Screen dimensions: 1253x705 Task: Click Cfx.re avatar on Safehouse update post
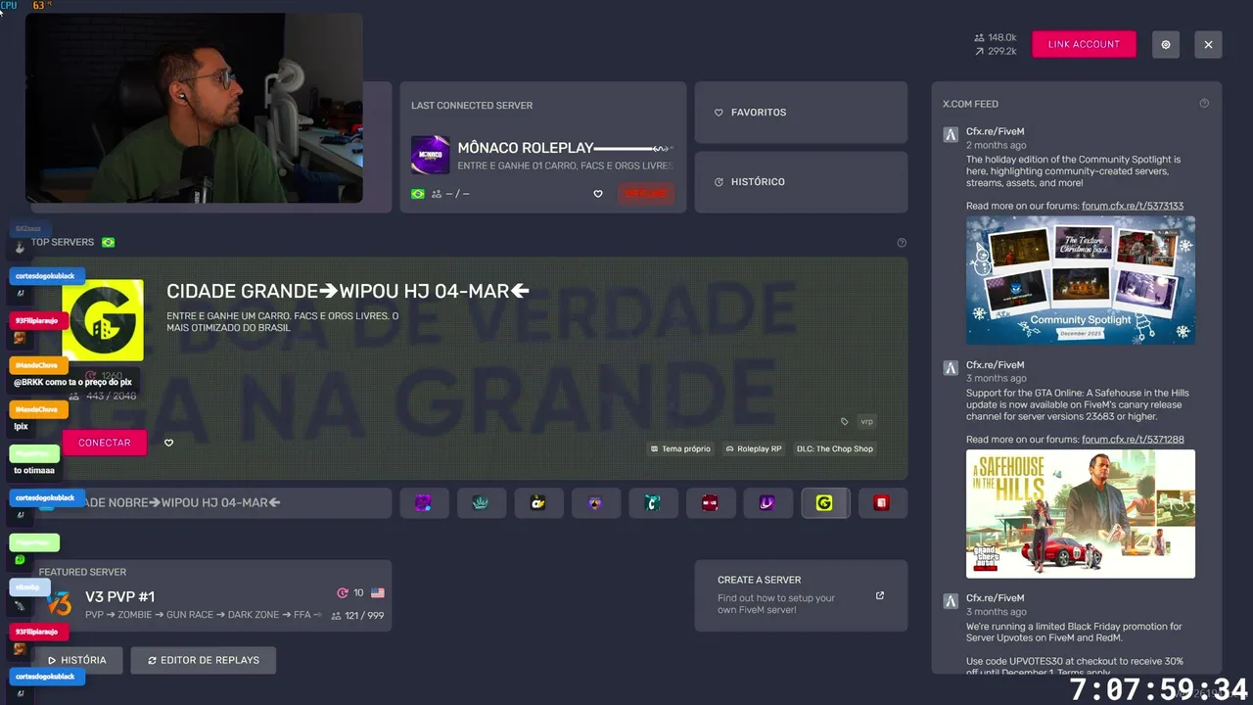coord(951,368)
